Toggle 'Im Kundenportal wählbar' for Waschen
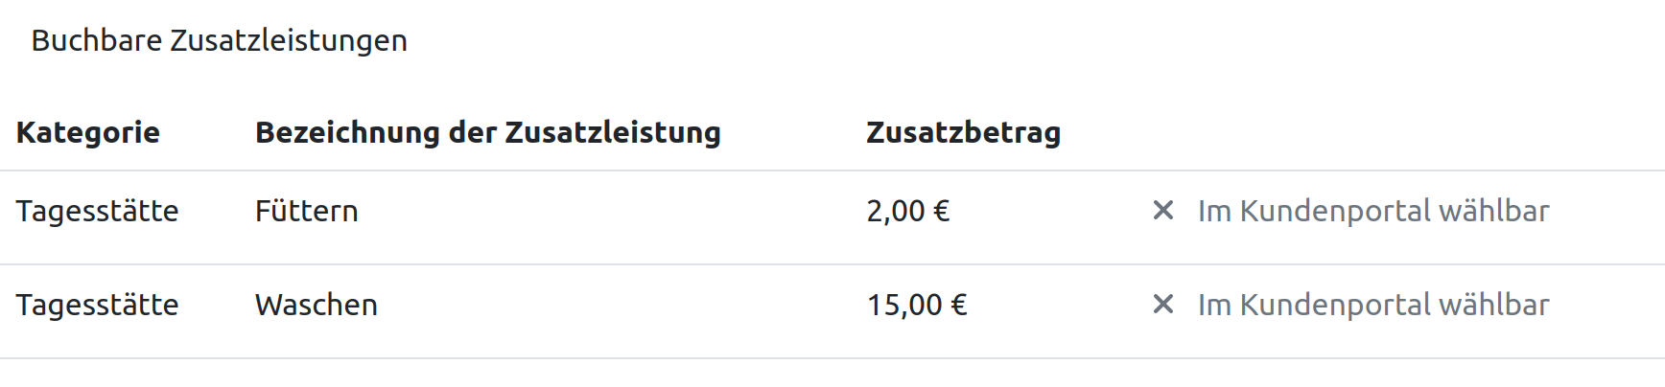 (x=1372, y=305)
